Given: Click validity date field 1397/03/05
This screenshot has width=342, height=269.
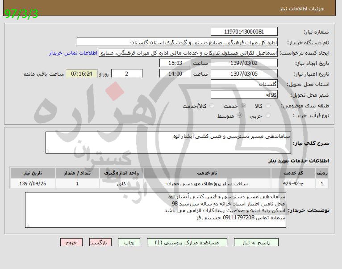Looking at the screenshot, I should tap(244, 73).
